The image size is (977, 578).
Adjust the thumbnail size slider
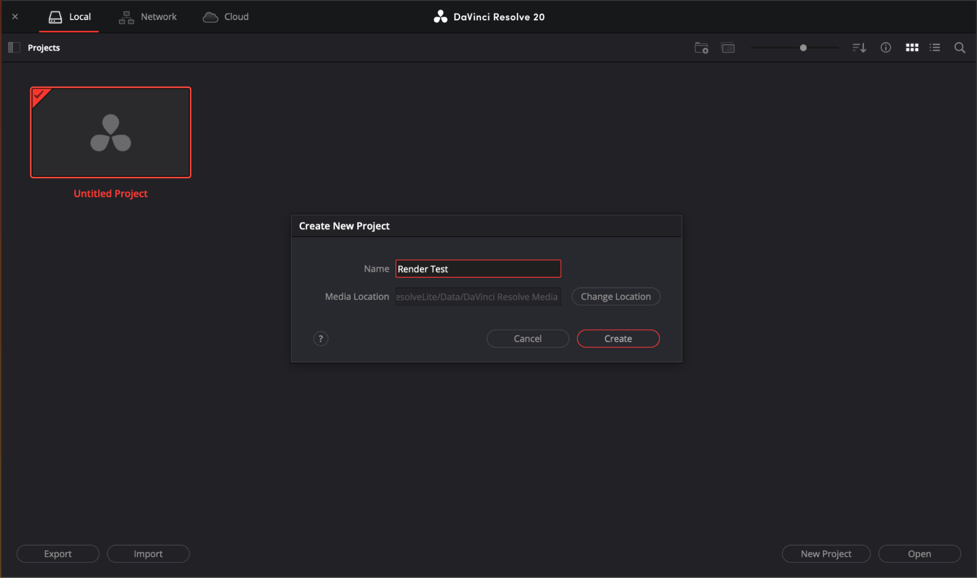803,48
